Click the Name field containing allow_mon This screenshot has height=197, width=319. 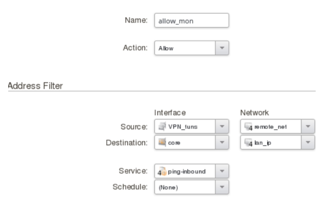191,20
